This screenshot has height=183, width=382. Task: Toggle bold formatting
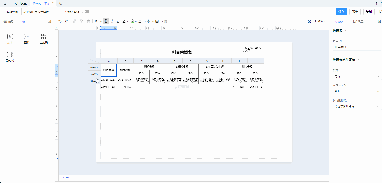click(106, 21)
